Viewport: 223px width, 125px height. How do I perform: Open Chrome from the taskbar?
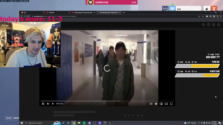[74, 123]
